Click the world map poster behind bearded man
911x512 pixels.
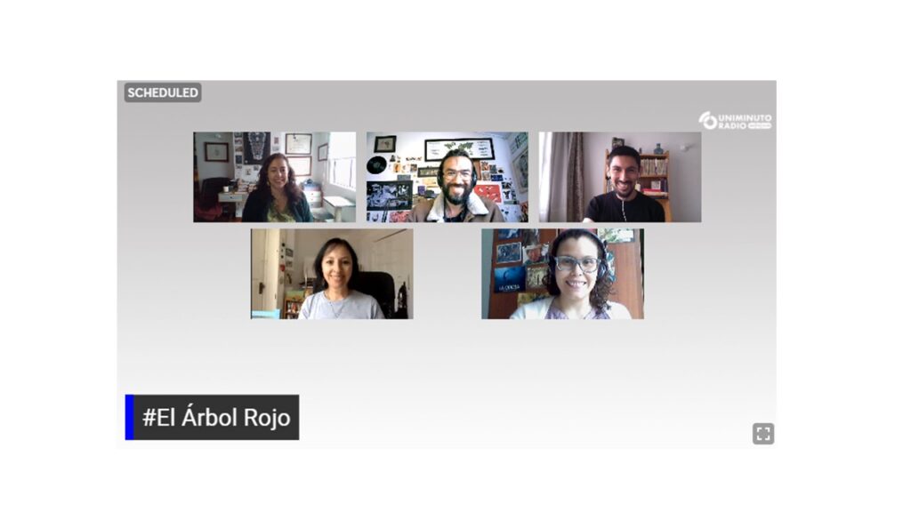pyautogui.click(x=460, y=148)
